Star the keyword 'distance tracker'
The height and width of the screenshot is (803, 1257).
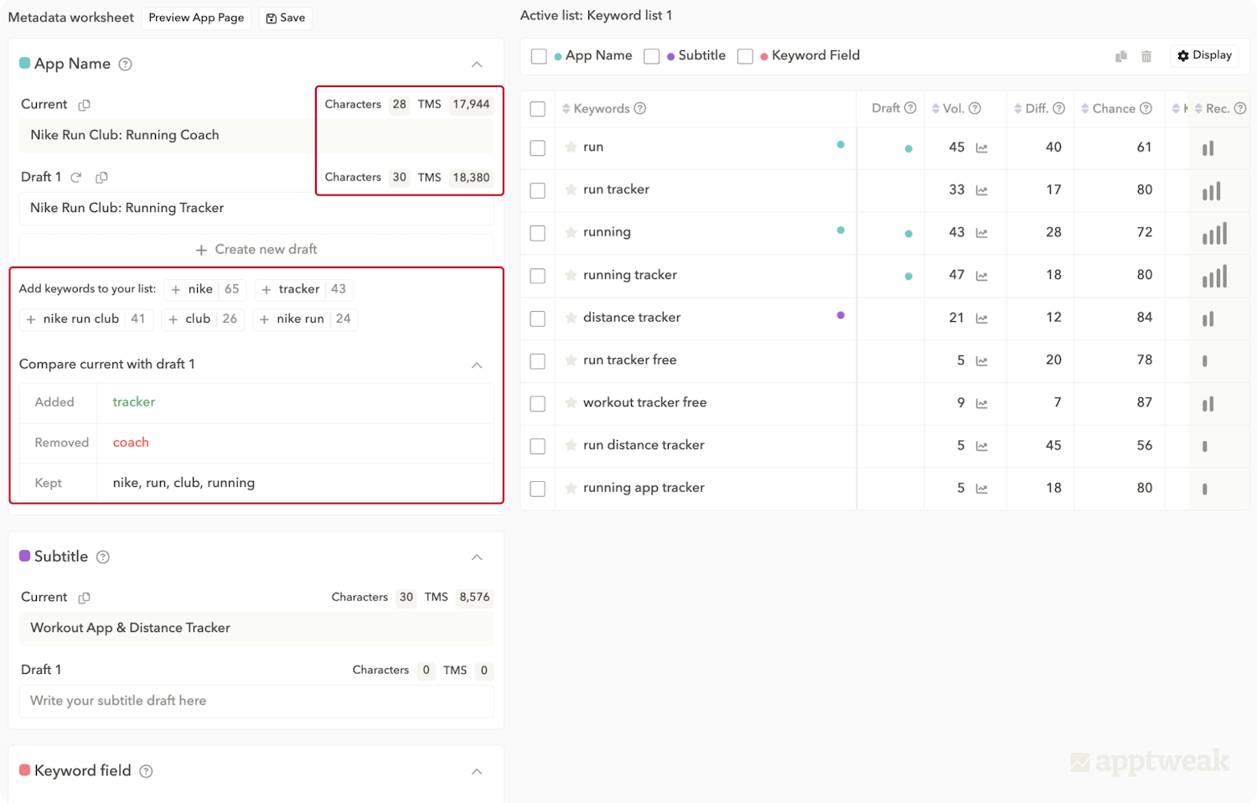point(571,318)
